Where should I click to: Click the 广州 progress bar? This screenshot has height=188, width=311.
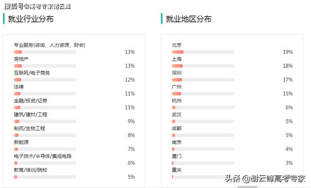pyautogui.click(x=203, y=94)
